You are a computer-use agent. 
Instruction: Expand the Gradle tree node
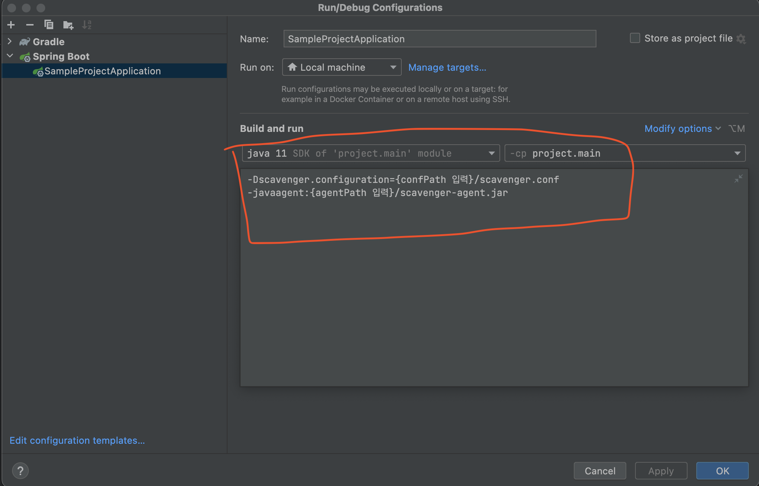tap(10, 42)
